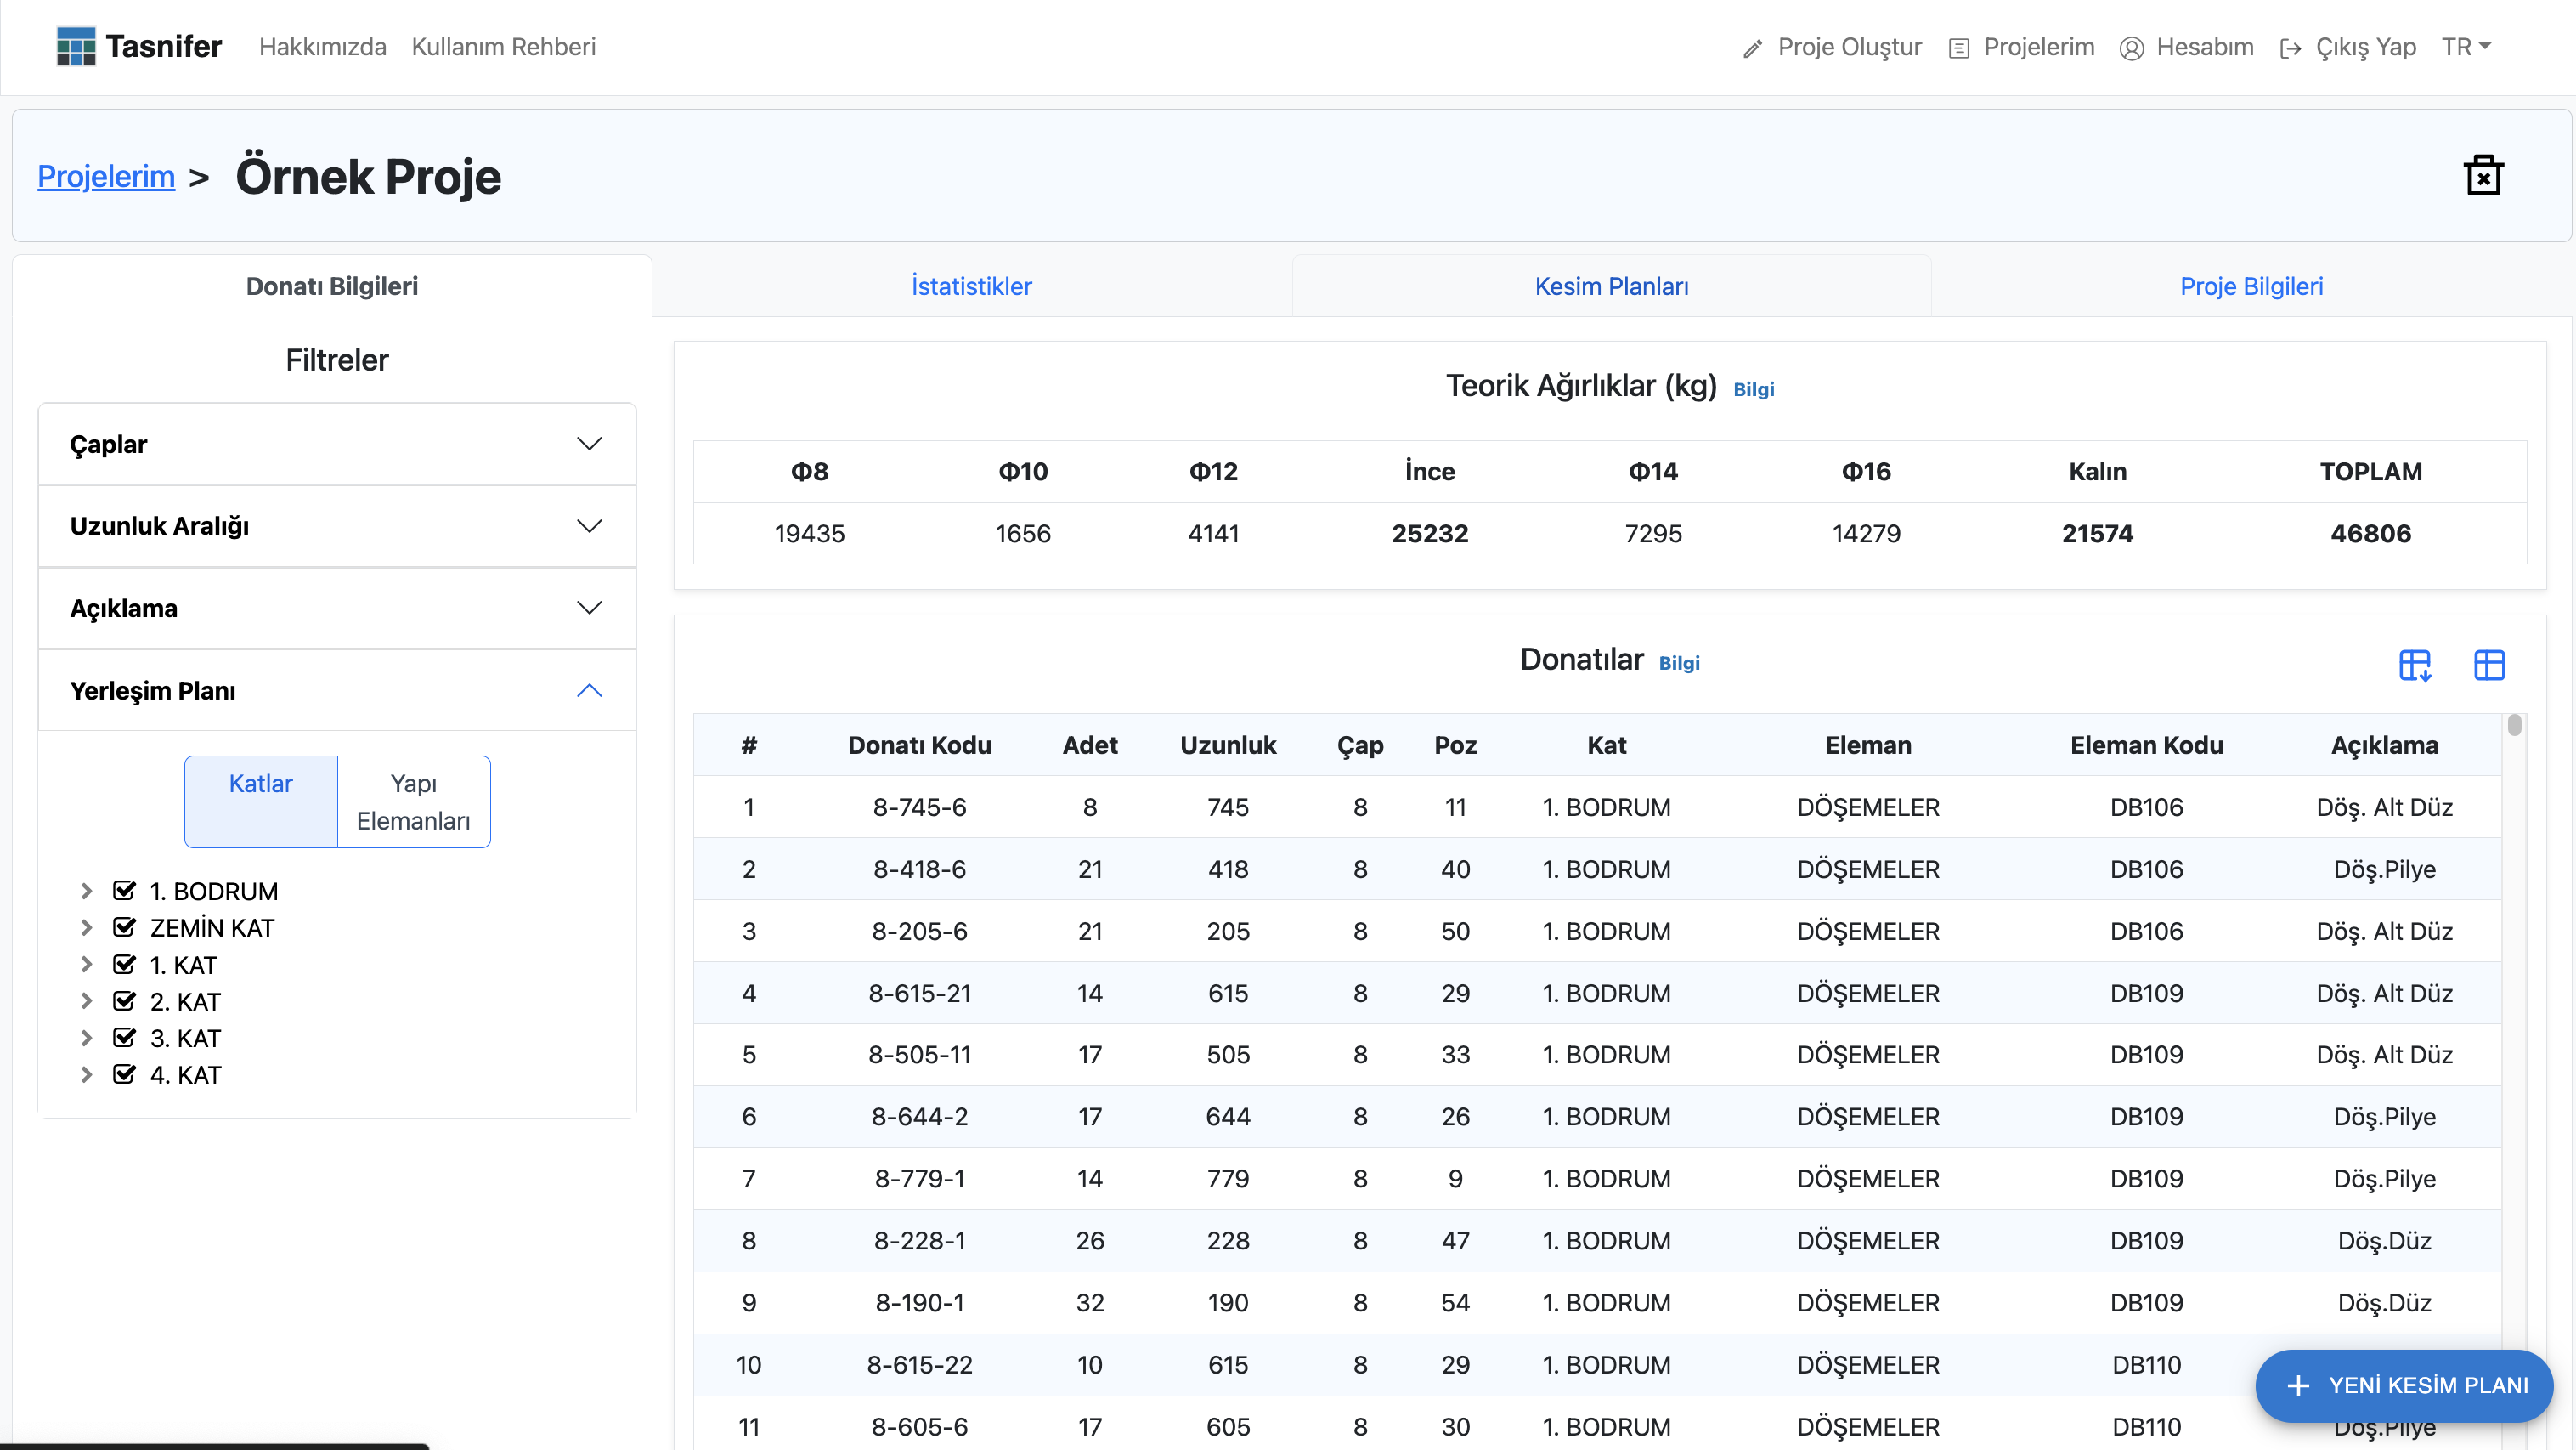Click the export table download icon
Screen dimensions: 2576x1450
pyautogui.click(x=2415, y=665)
